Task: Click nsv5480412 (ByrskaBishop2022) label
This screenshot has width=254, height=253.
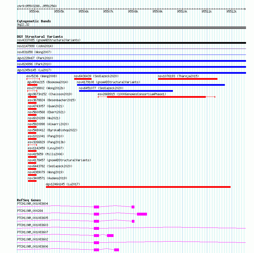Action: click(53, 130)
